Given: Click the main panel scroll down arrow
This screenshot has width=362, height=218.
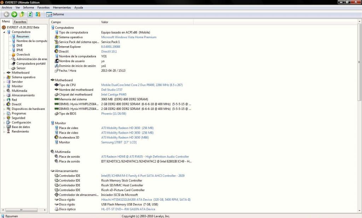Looking at the screenshot, I should 359,211.
